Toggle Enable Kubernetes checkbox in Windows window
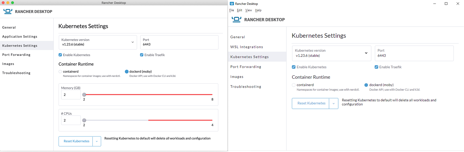 tap(294, 67)
